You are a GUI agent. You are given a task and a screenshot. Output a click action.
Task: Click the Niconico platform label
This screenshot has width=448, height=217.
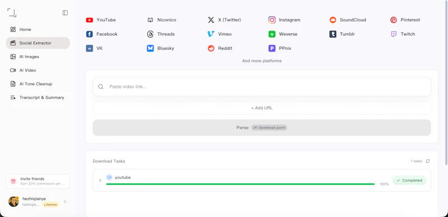tap(167, 20)
